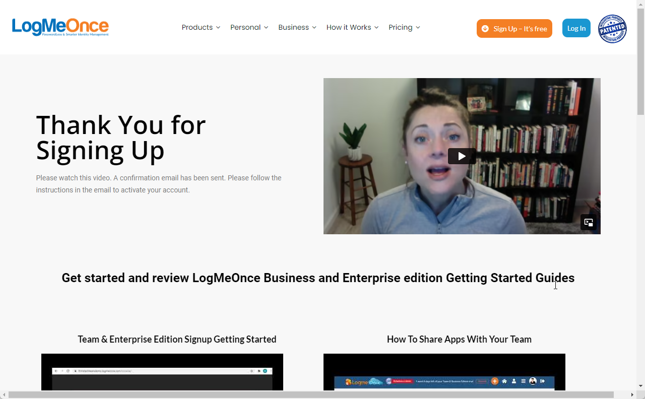Click the LogMeOnce logo

coord(60,27)
